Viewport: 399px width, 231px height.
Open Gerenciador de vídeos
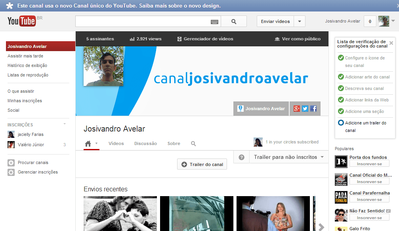pyautogui.click(x=205, y=39)
